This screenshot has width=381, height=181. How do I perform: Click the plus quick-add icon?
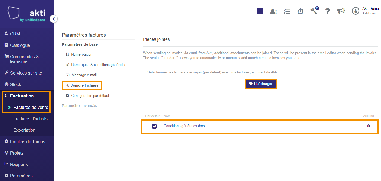[260, 11]
